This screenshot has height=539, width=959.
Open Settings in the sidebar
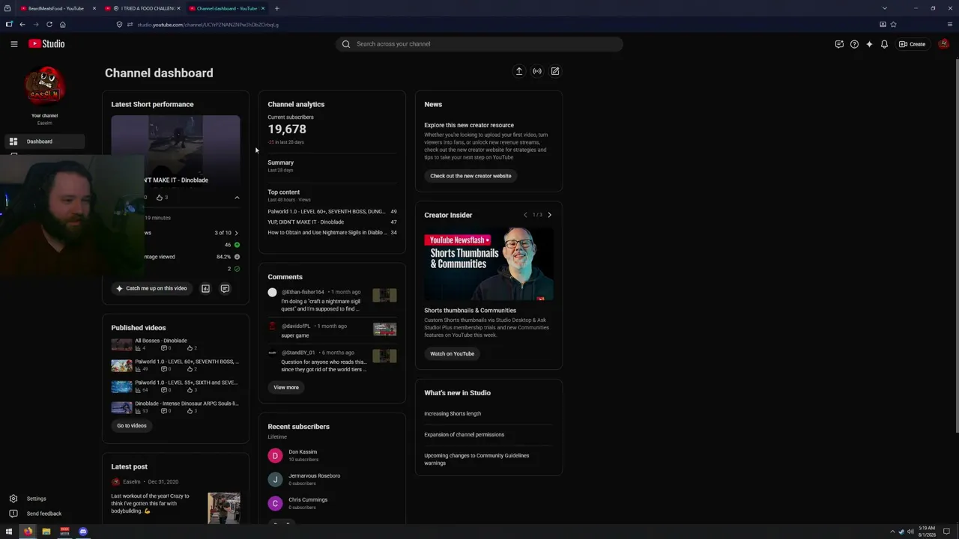click(x=36, y=499)
